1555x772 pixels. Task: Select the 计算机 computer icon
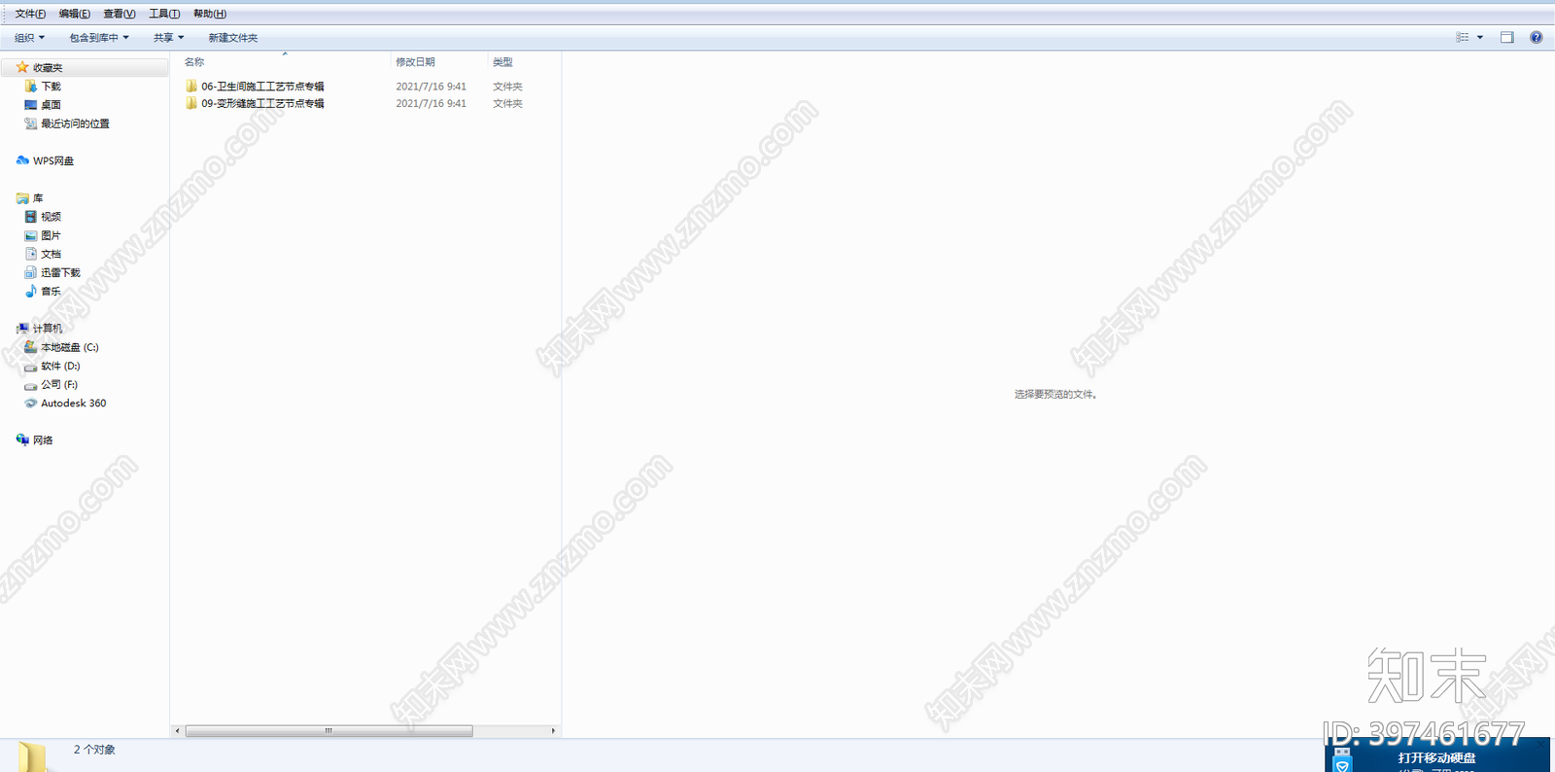[x=22, y=329]
